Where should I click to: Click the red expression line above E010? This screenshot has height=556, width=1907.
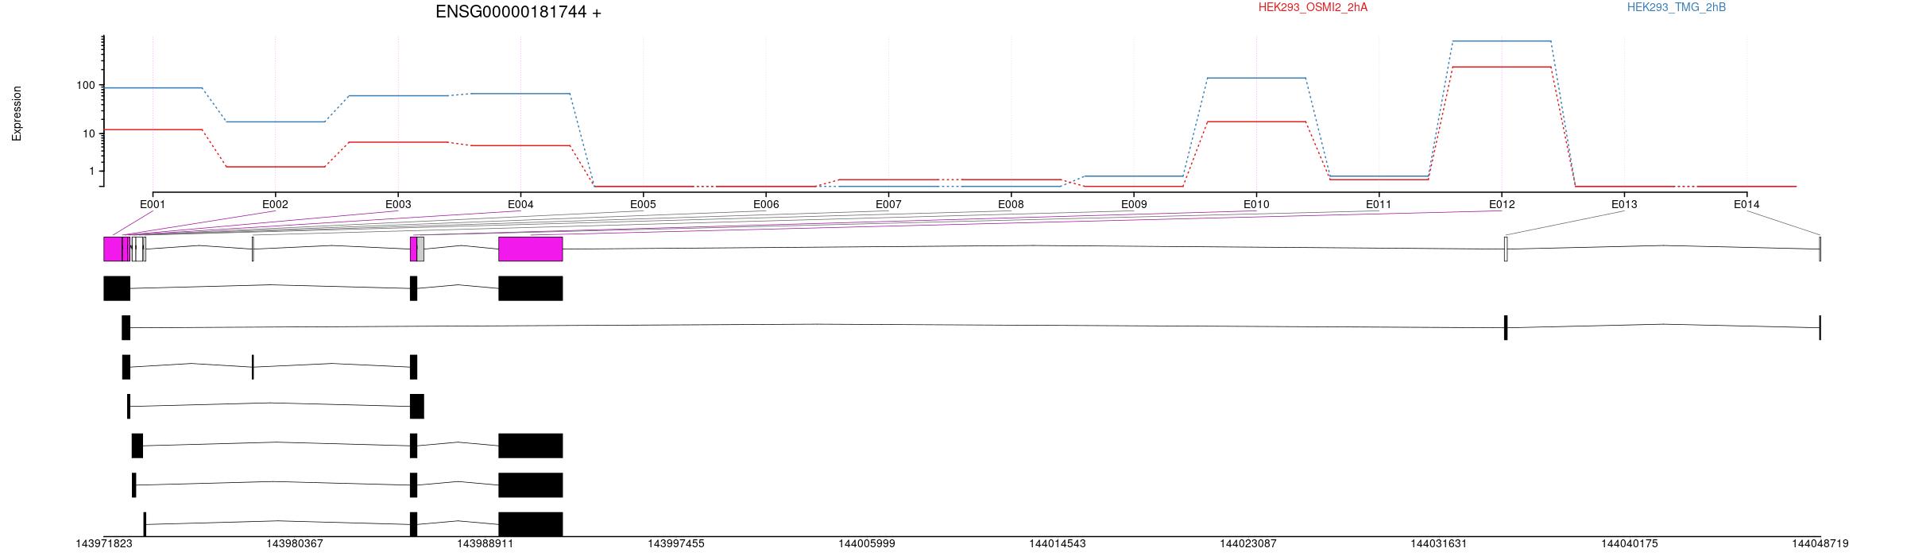click(x=1256, y=122)
